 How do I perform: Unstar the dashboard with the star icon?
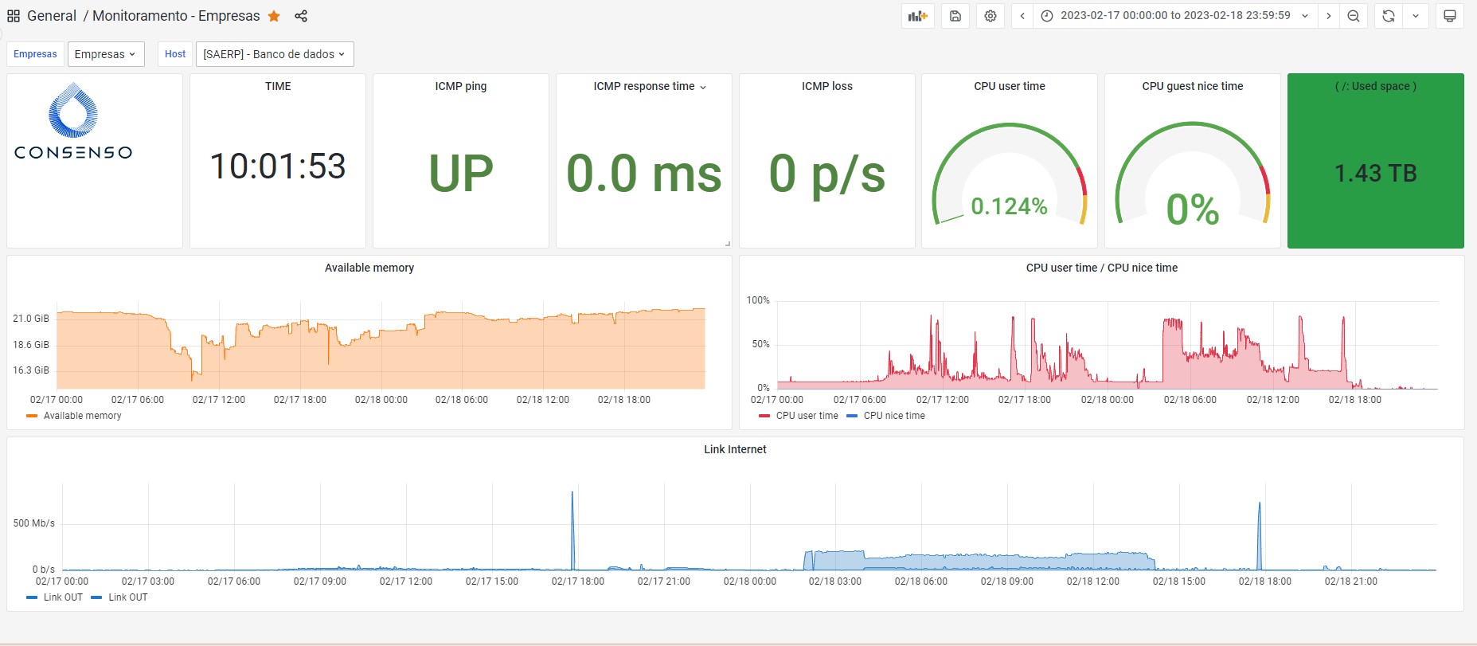click(x=274, y=16)
